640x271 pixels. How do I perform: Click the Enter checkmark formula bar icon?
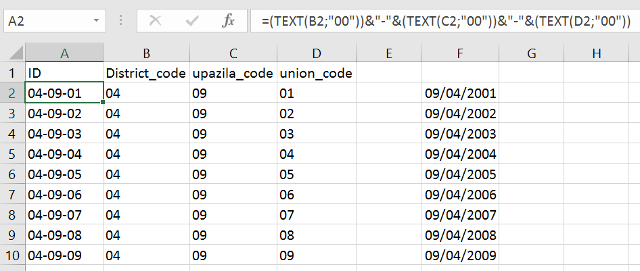click(192, 21)
